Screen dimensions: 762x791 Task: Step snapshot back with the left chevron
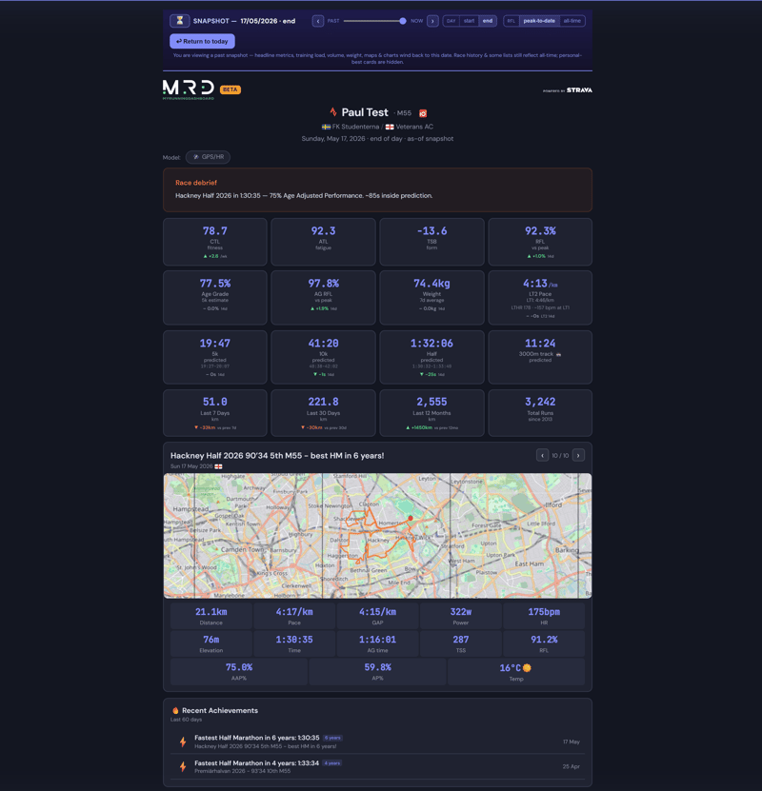click(x=318, y=21)
